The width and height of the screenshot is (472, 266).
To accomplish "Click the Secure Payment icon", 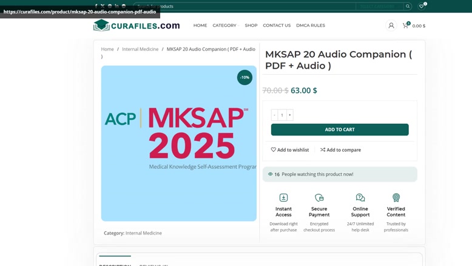I will [x=319, y=197].
